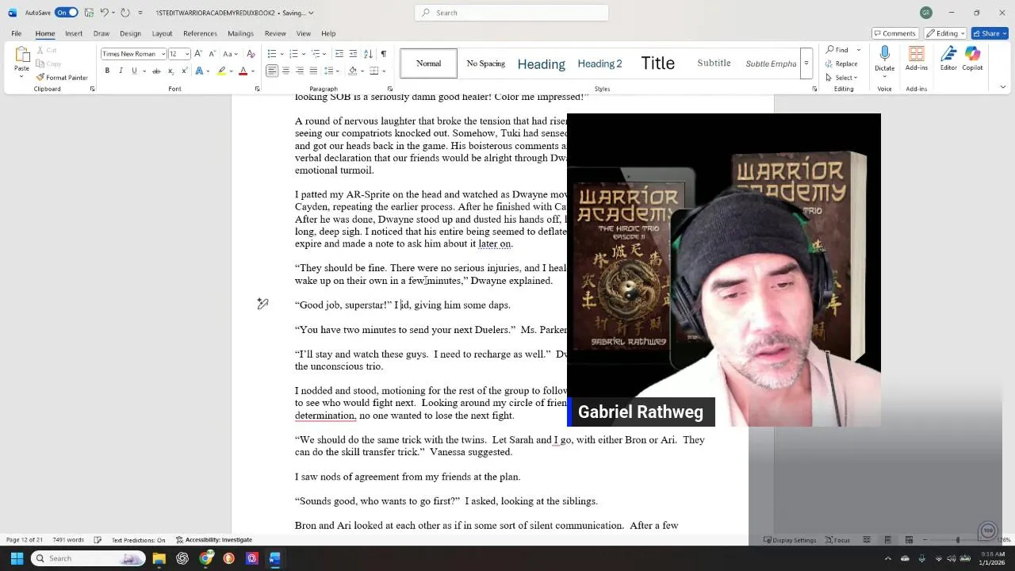Open the File menu
The image size is (1015, 571).
click(x=16, y=33)
